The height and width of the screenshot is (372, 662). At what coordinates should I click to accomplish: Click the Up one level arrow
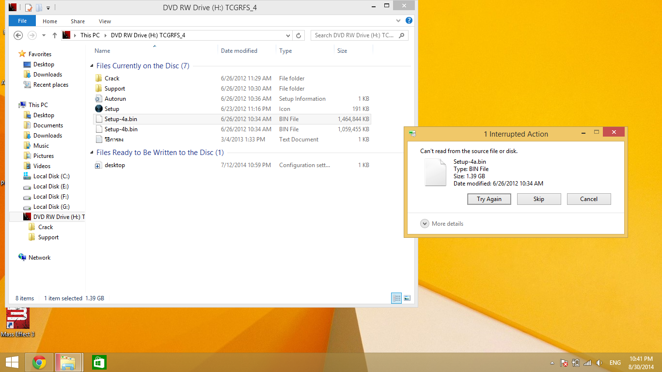55,35
